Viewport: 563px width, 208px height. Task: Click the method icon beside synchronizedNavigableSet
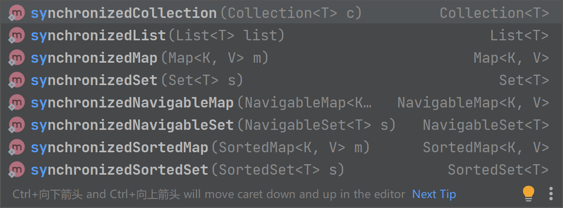click(16, 125)
